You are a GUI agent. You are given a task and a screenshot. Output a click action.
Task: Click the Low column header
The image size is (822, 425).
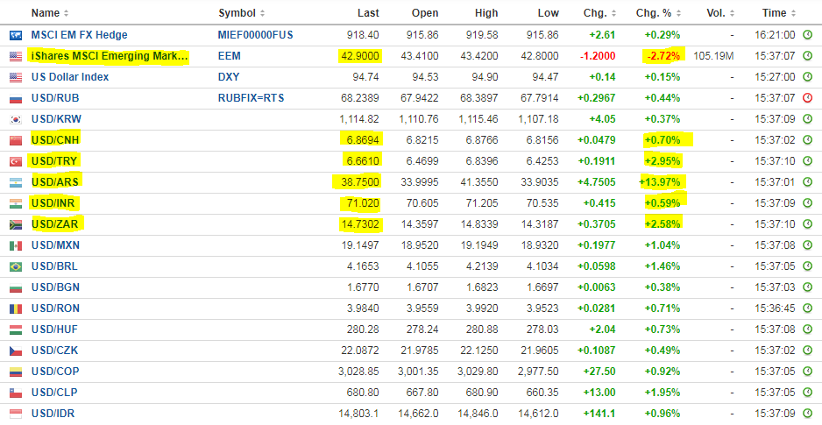[x=549, y=13]
